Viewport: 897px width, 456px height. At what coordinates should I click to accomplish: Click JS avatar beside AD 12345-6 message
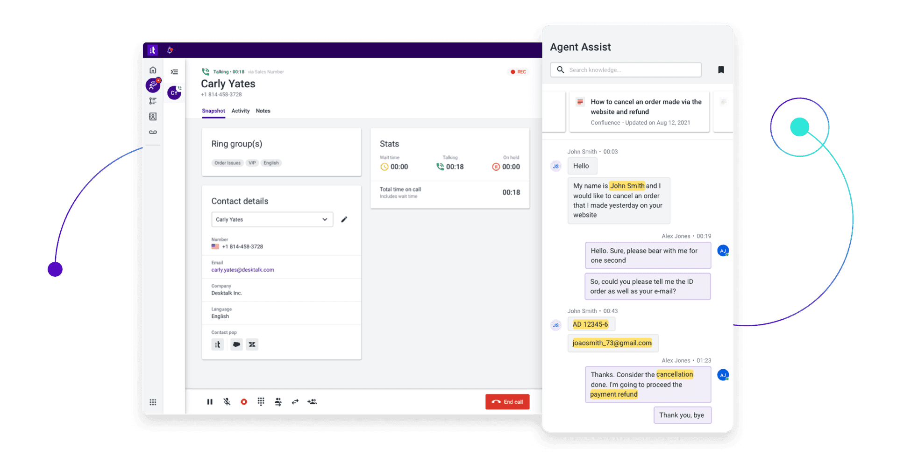pyautogui.click(x=556, y=325)
